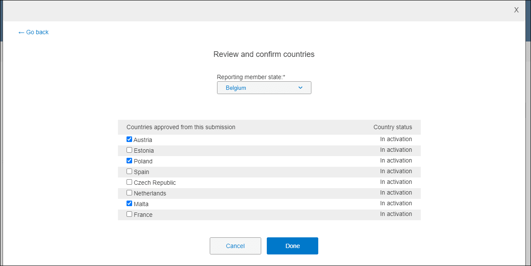Click the France row label
Image resolution: width=531 pixels, height=266 pixels.
click(x=144, y=214)
